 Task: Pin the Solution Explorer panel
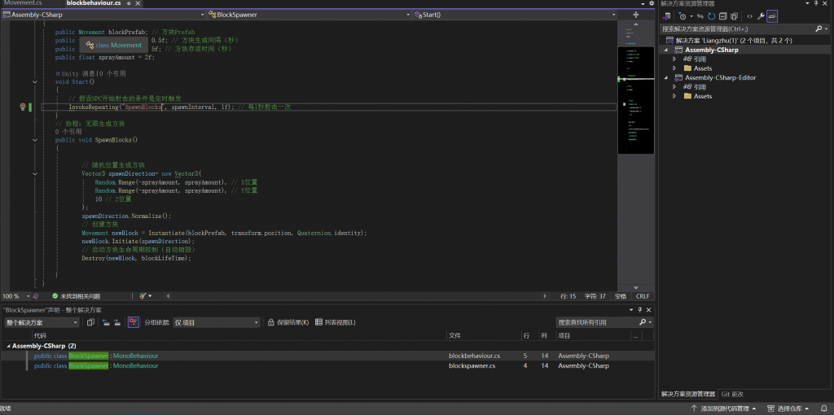[816, 3]
